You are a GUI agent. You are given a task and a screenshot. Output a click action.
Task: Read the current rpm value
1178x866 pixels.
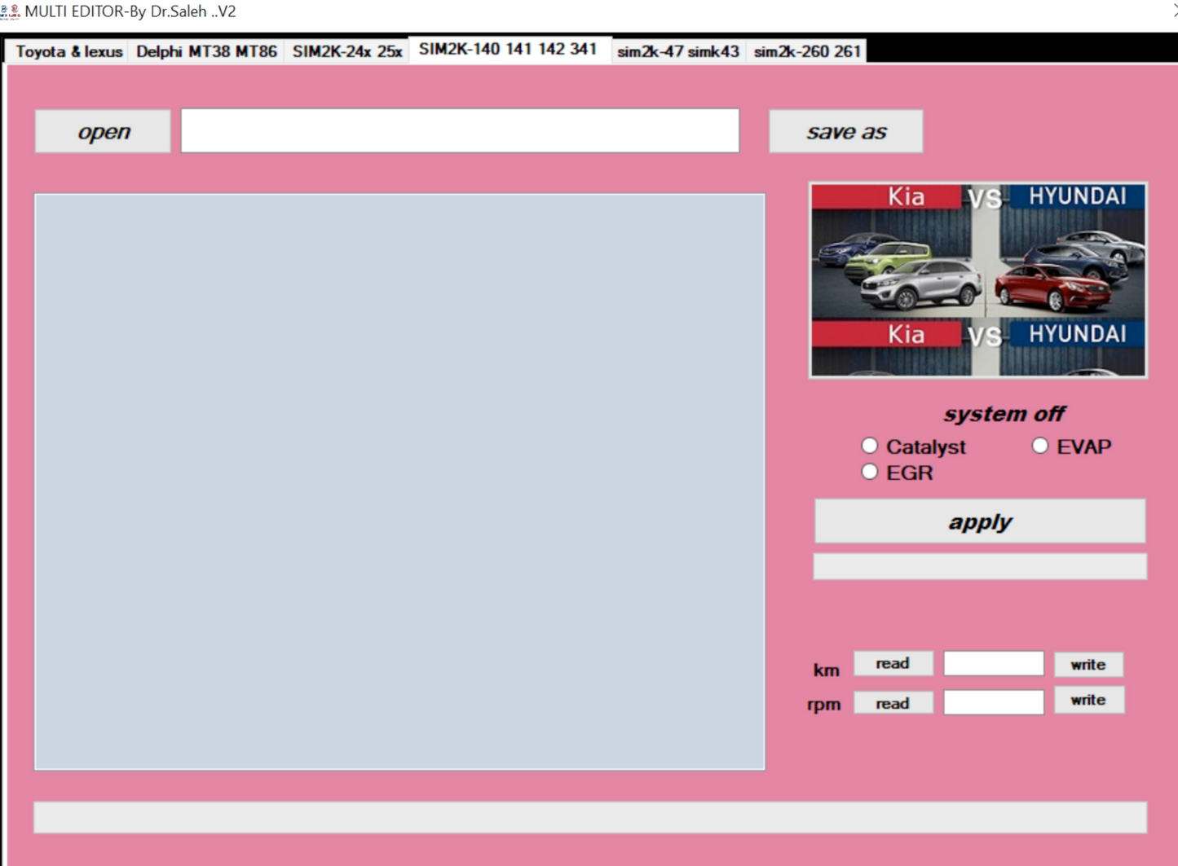892,702
